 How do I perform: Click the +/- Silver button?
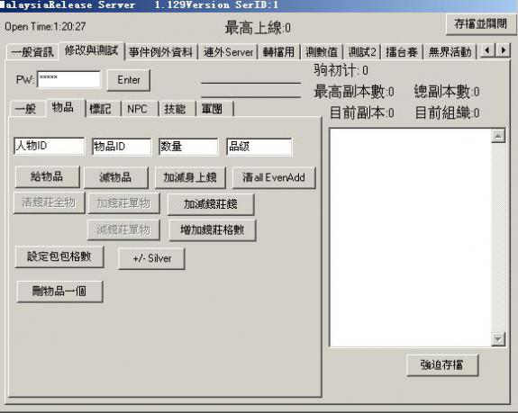point(151,258)
